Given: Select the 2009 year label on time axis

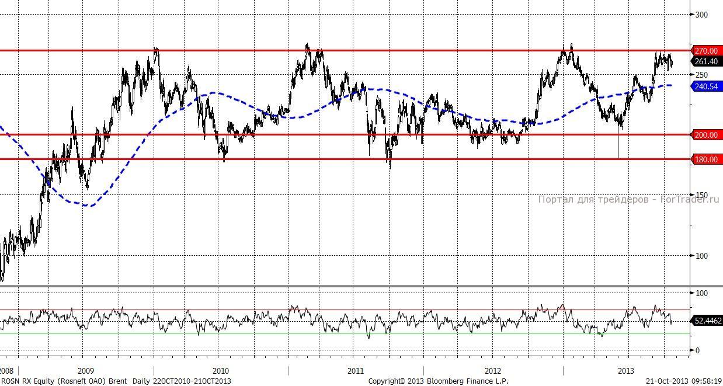Looking at the screenshot, I should [85, 371].
